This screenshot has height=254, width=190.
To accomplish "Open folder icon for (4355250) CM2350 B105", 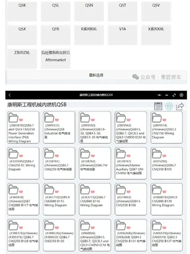I will (x=157, y=154).
